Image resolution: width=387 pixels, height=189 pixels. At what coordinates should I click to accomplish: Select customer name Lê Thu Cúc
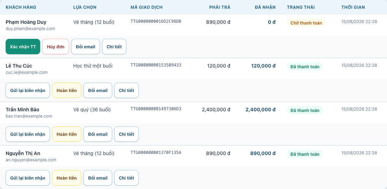click(19, 66)
